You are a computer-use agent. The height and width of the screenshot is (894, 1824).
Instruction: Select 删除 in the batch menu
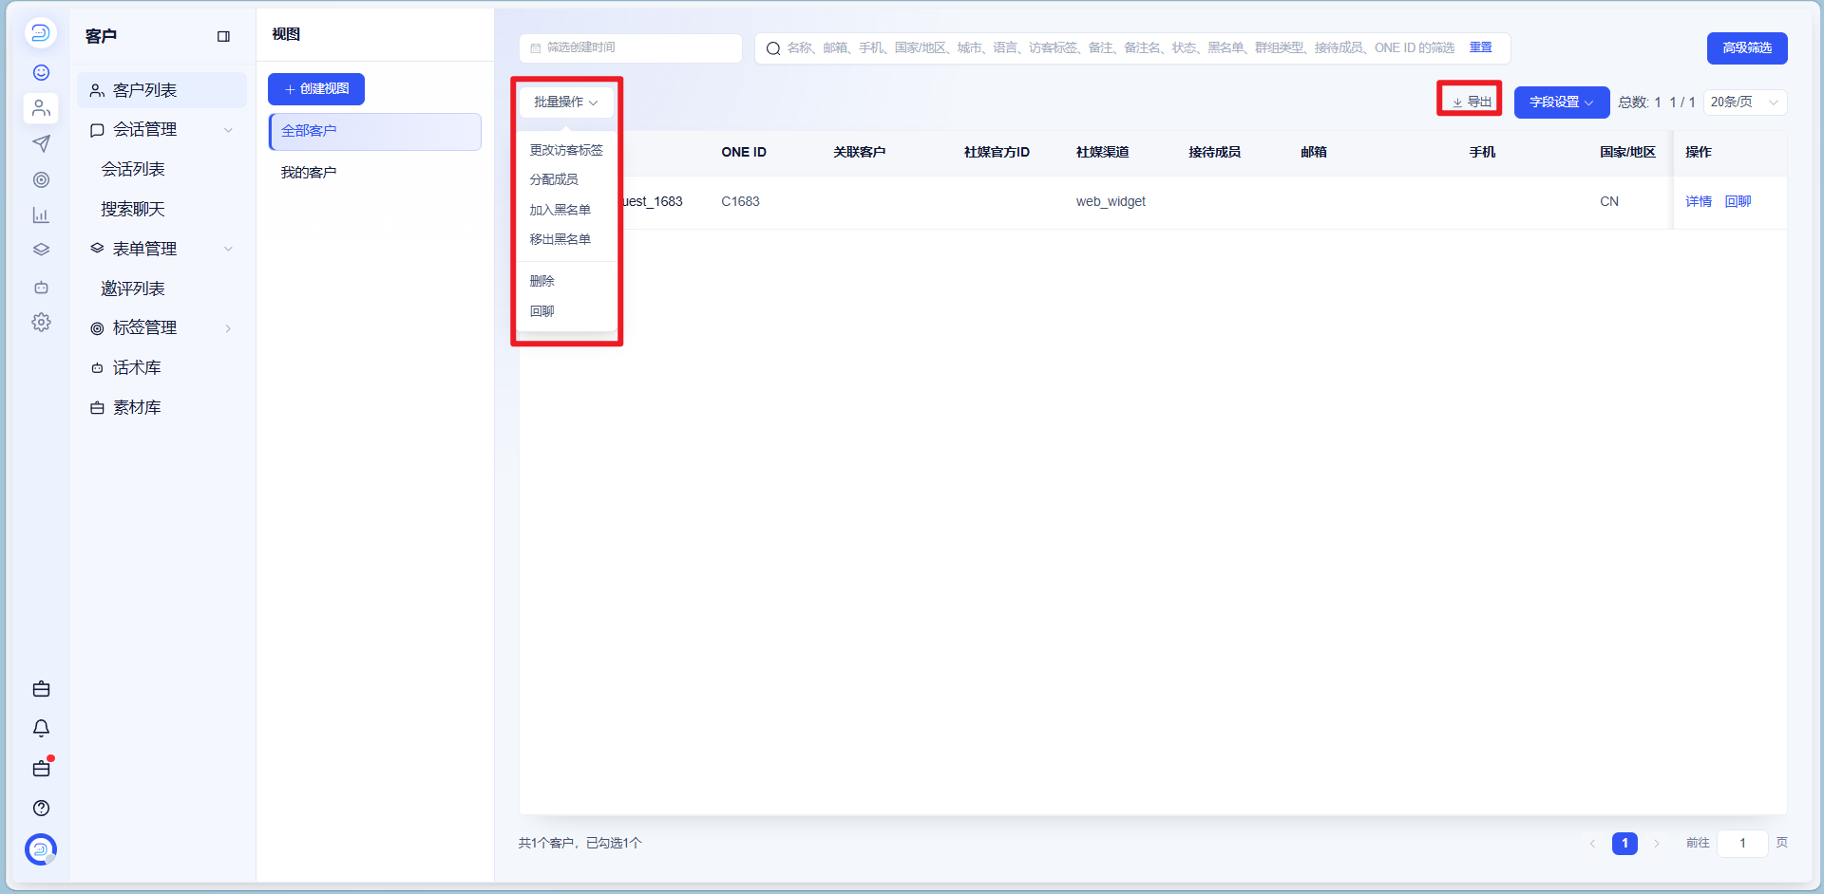542,281
